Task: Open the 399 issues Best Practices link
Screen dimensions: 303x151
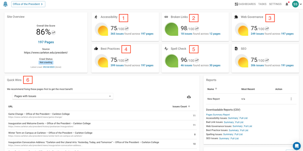Action: [117, 65]
